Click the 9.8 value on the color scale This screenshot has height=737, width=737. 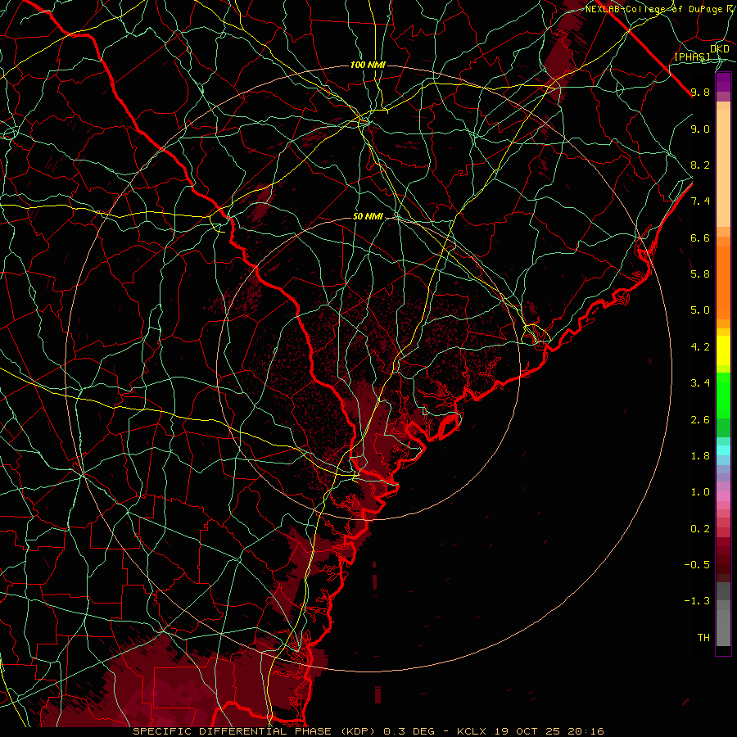tap(700, 92)
